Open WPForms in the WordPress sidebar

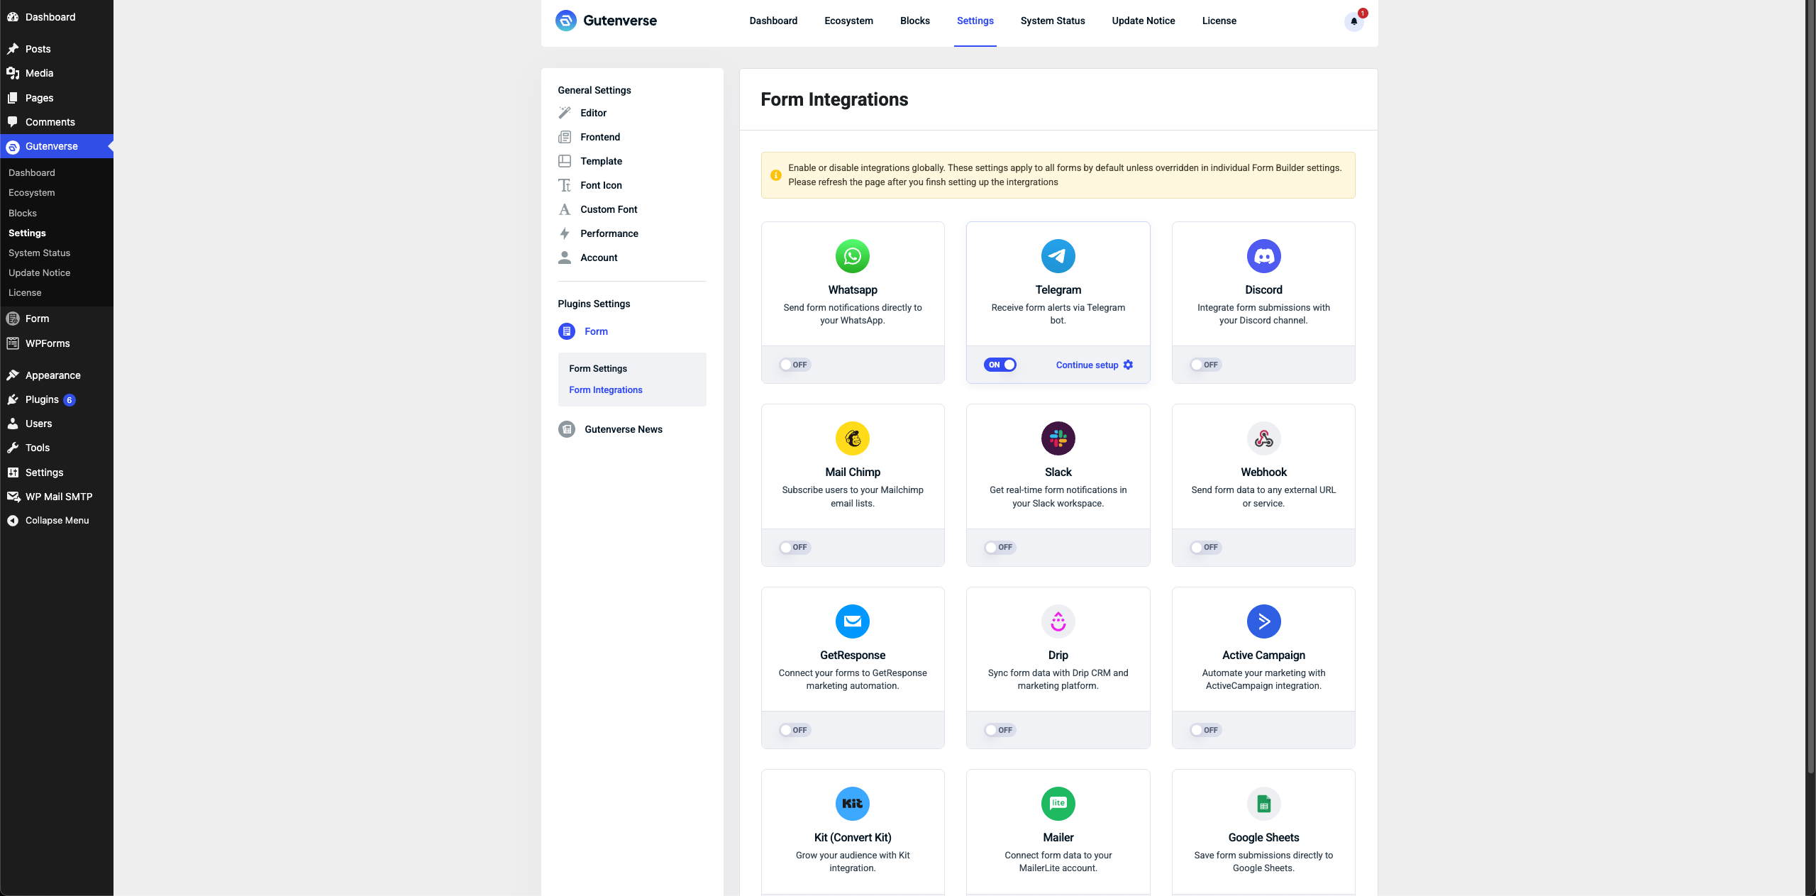57,343
